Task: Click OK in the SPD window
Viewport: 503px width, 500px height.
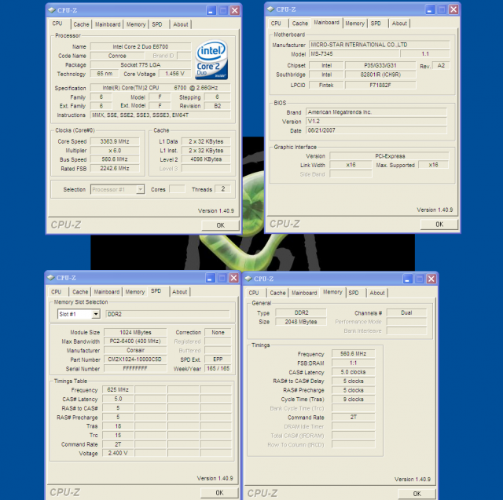Action: pos(219,493)
